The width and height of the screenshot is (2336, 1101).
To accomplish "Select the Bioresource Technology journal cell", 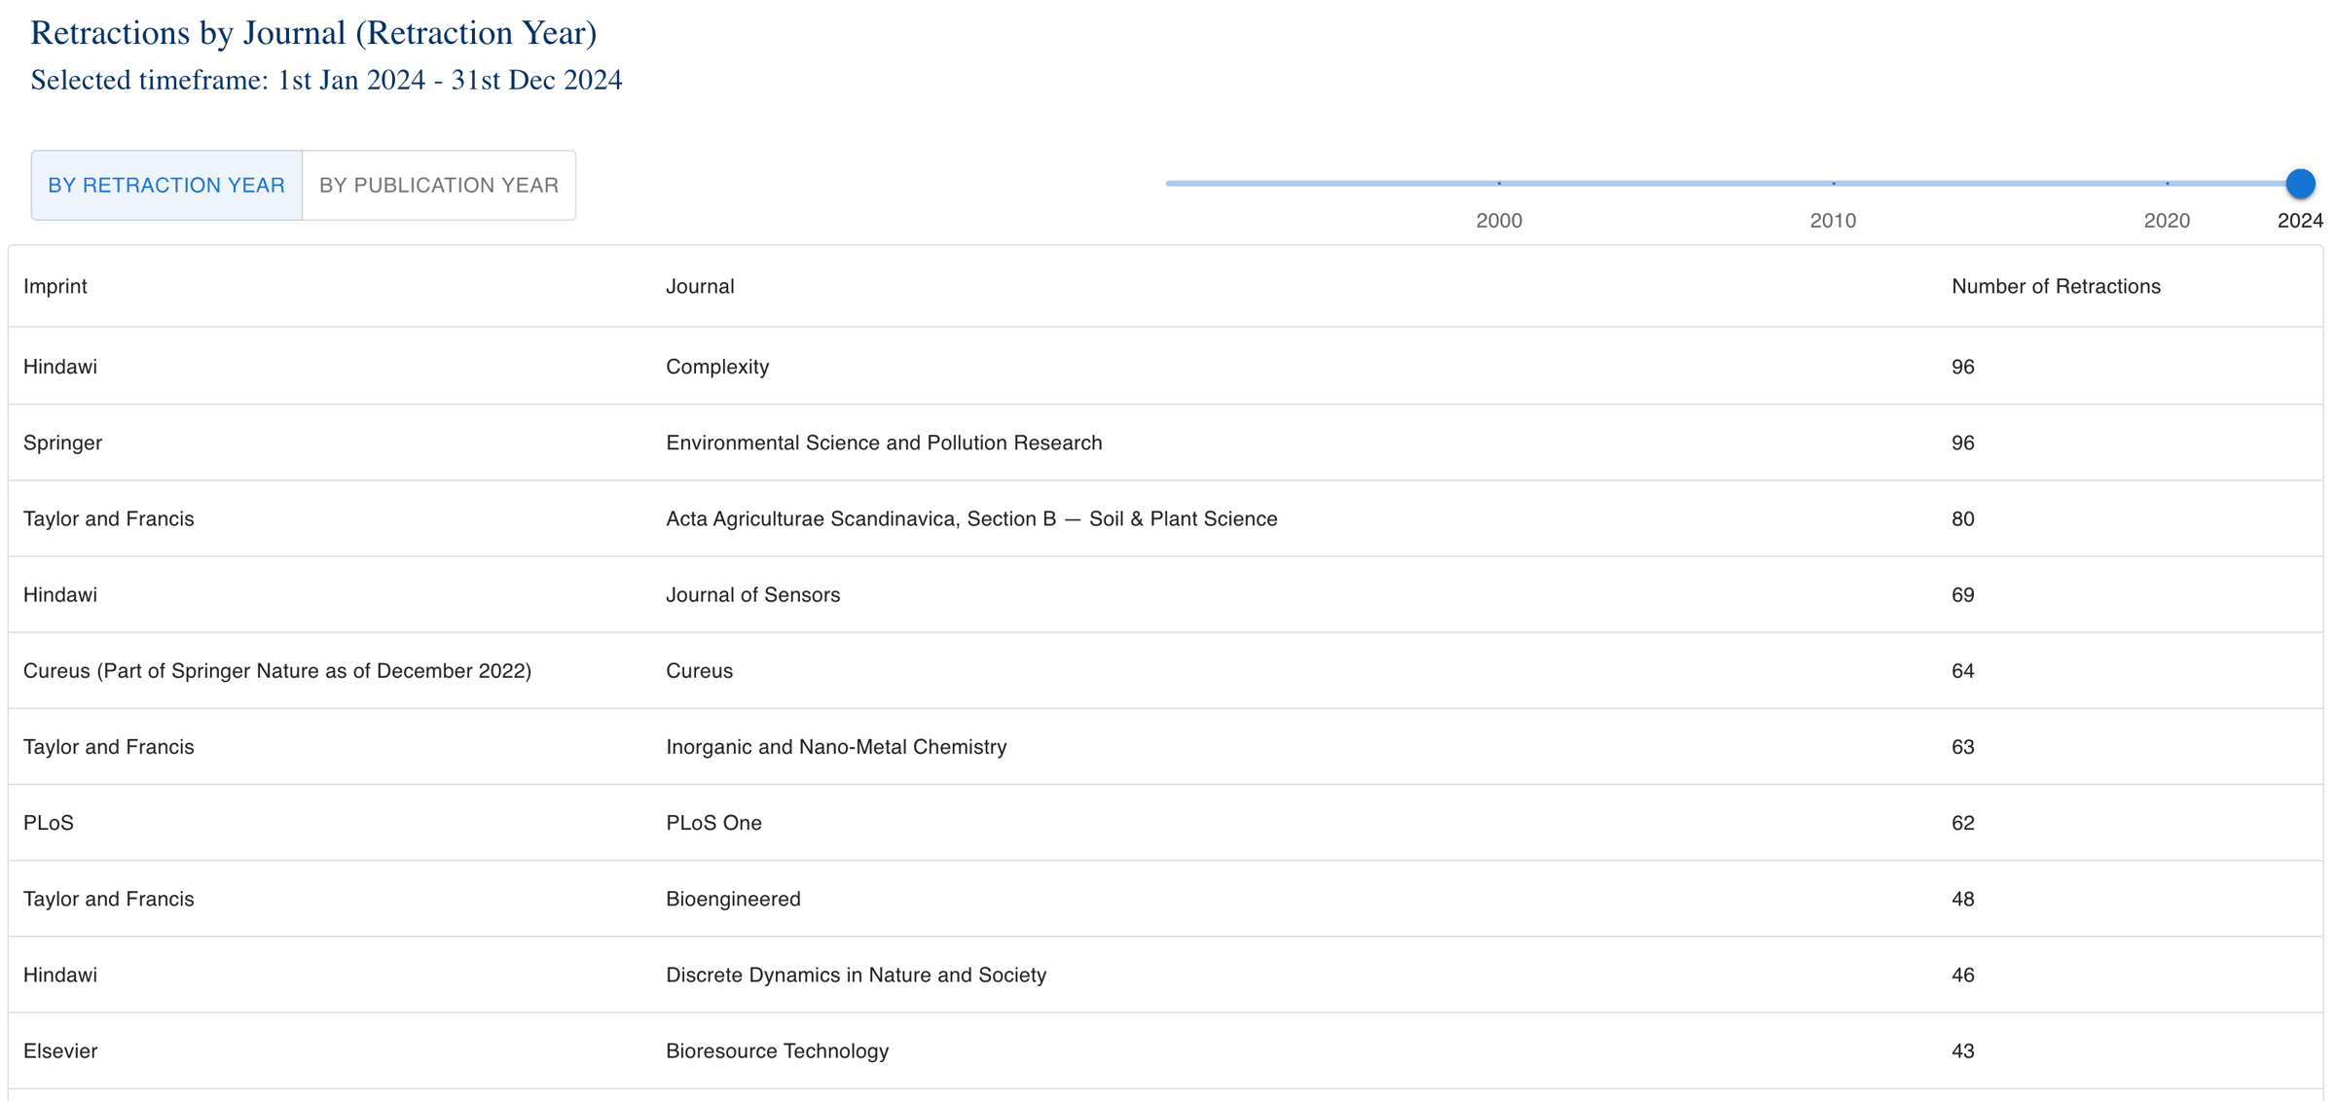I will [x=777, y=1050].
